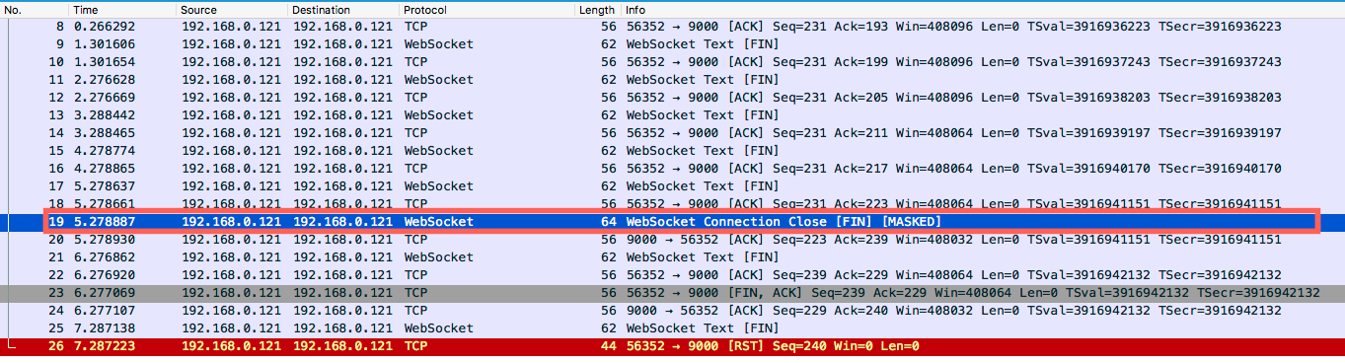1345x363 pixels.
Task: Select packet 18 with Ack=223
Action: point(672,203)
